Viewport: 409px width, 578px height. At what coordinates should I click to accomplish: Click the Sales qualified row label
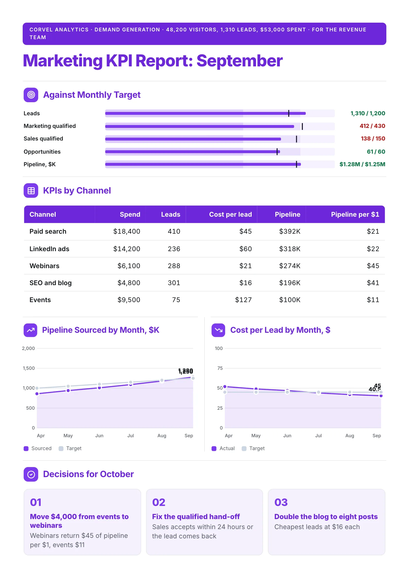(x=43, y=139)
